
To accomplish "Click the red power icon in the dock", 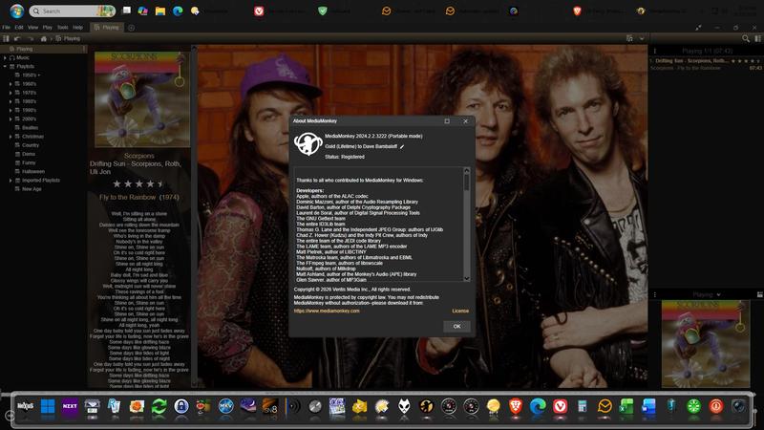I will (x=715, y=406).
